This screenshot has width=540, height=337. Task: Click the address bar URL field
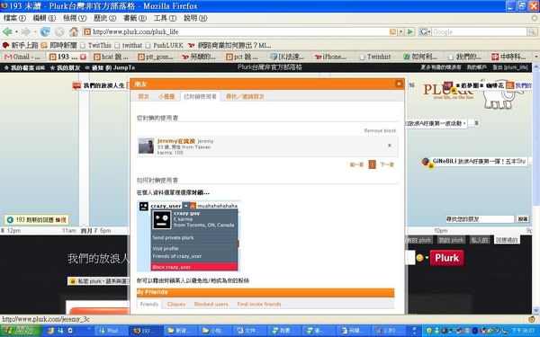[x=239, y=31]
